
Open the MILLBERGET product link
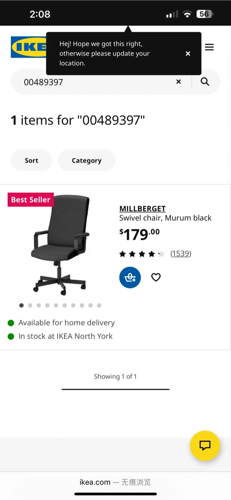tap(142, 209)
